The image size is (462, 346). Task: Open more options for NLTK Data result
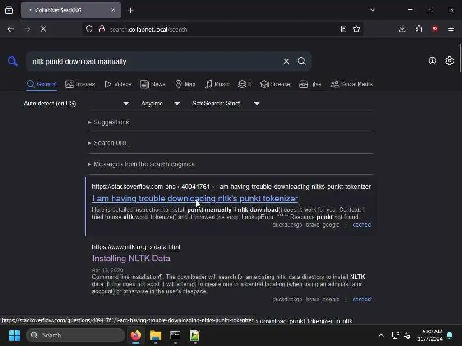[346, 300]
